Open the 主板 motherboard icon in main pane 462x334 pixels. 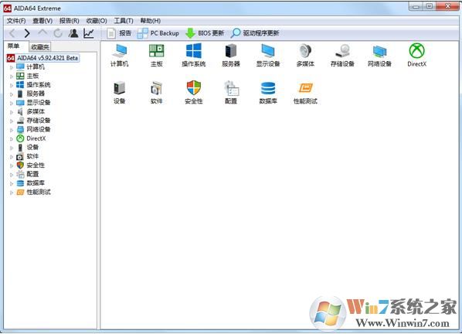[157, 55]
